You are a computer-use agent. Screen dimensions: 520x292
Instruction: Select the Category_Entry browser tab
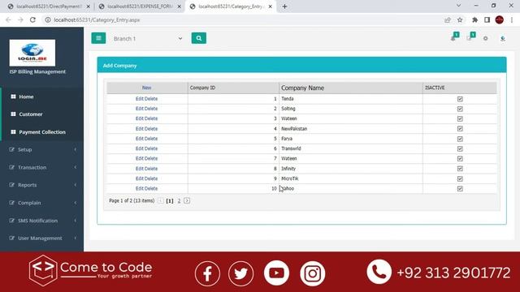point(230,6)
